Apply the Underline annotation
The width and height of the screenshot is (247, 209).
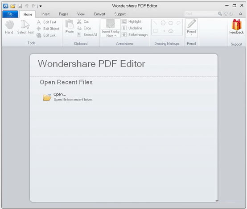pos(132,28)
